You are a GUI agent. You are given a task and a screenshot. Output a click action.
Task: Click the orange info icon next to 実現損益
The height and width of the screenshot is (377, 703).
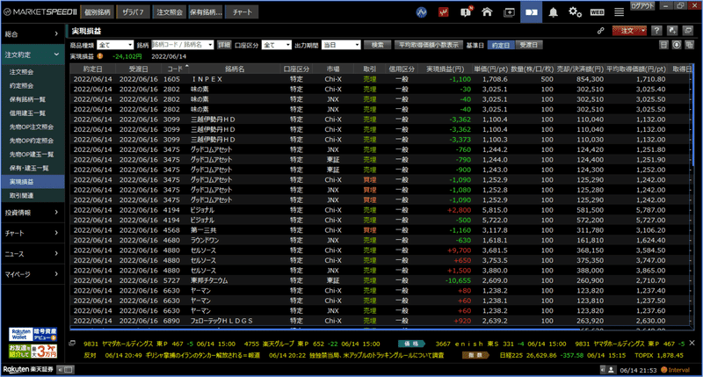point(100,56)
